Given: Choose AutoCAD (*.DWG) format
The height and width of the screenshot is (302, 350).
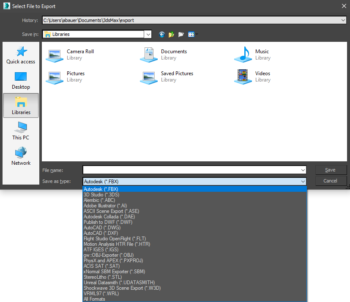Looking at the screenshot, I should (x=194, y=228).
